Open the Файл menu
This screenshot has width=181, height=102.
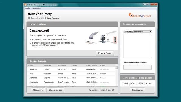(x=27, y=8)
